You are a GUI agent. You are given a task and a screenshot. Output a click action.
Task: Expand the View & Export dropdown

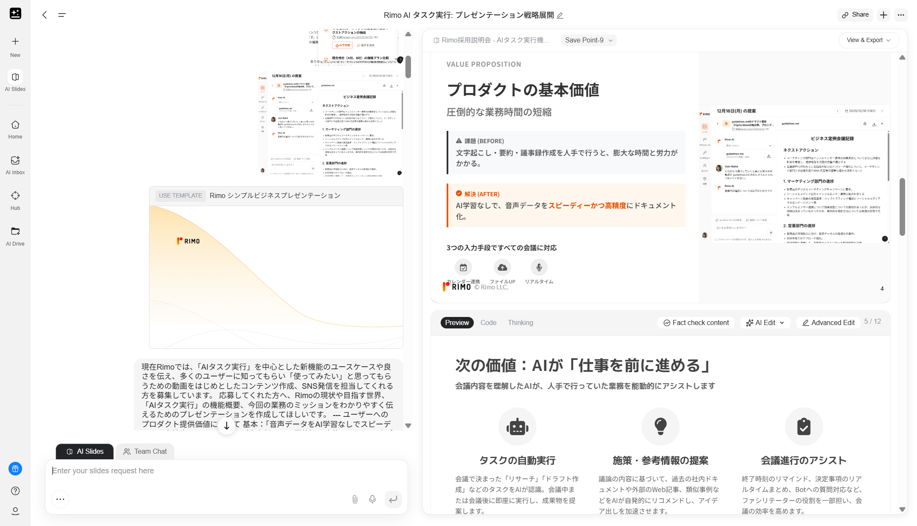(869, 40)
